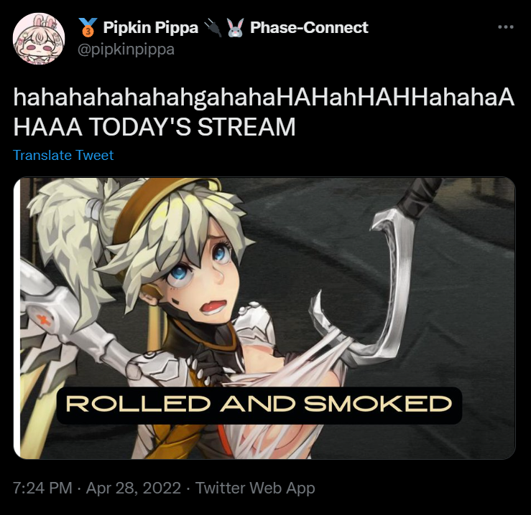Open the @pipkinpippa handle
The width and height of the screenshot is (531, 515).
[x=126, y=49]
